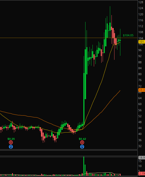Select the yellow current price tag near 101
This screenshot has height=177, width=145.
click(x=142, y=42)
